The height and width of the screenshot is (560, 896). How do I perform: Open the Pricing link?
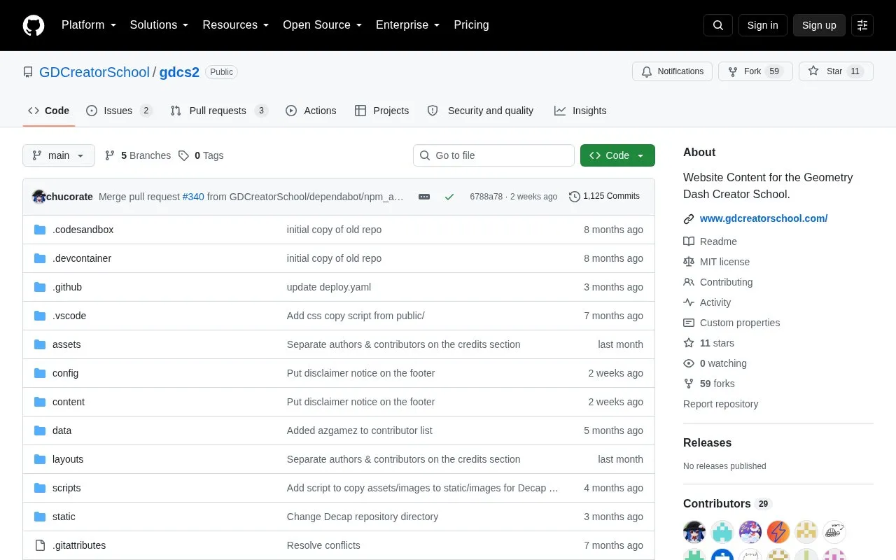(471, 25)
